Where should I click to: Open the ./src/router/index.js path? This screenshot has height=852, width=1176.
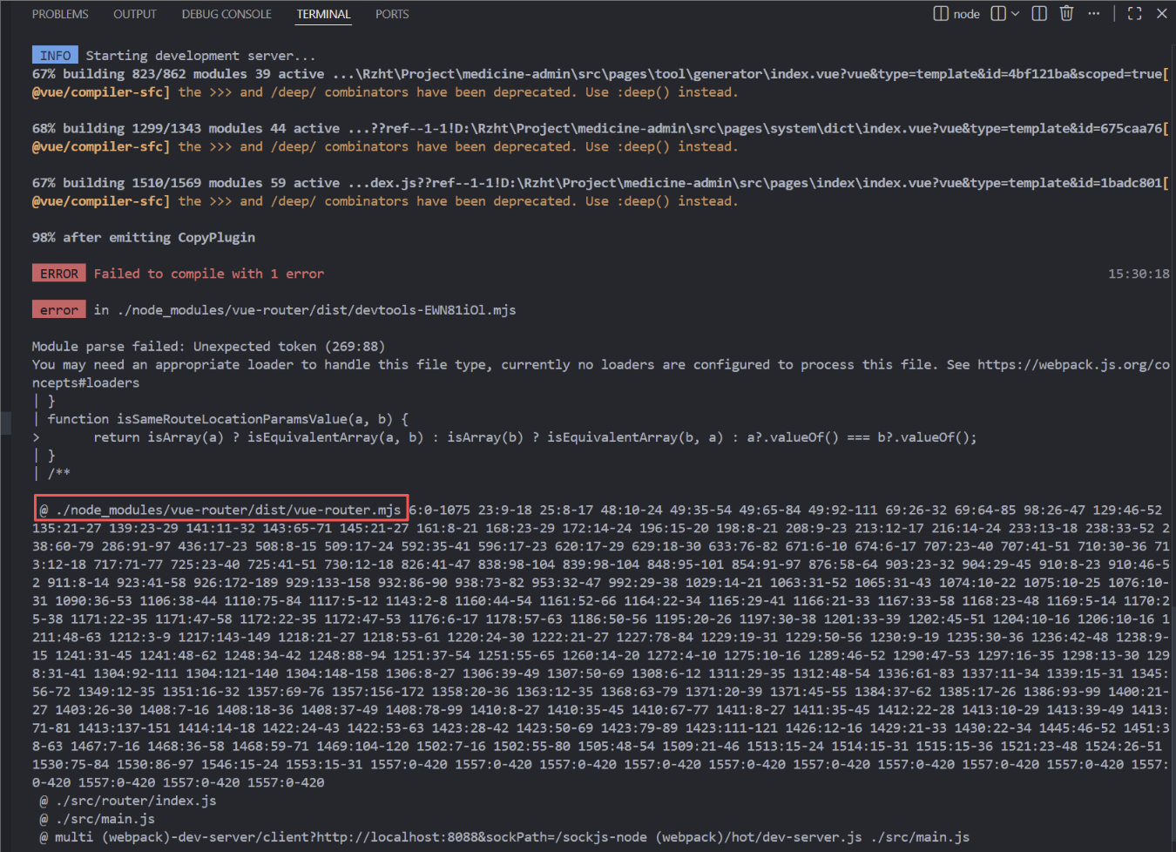(135, 801)
